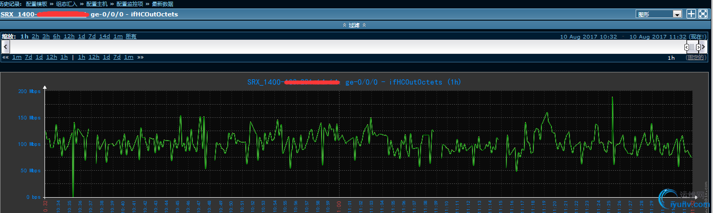The width and height of the screenshot is (713, 213).
Task: Select the current 1h zoom label
Action: click(x=24, y=36)
